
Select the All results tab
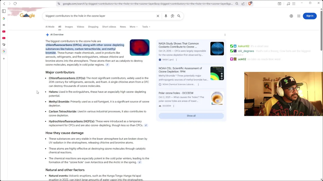(60, 27)
